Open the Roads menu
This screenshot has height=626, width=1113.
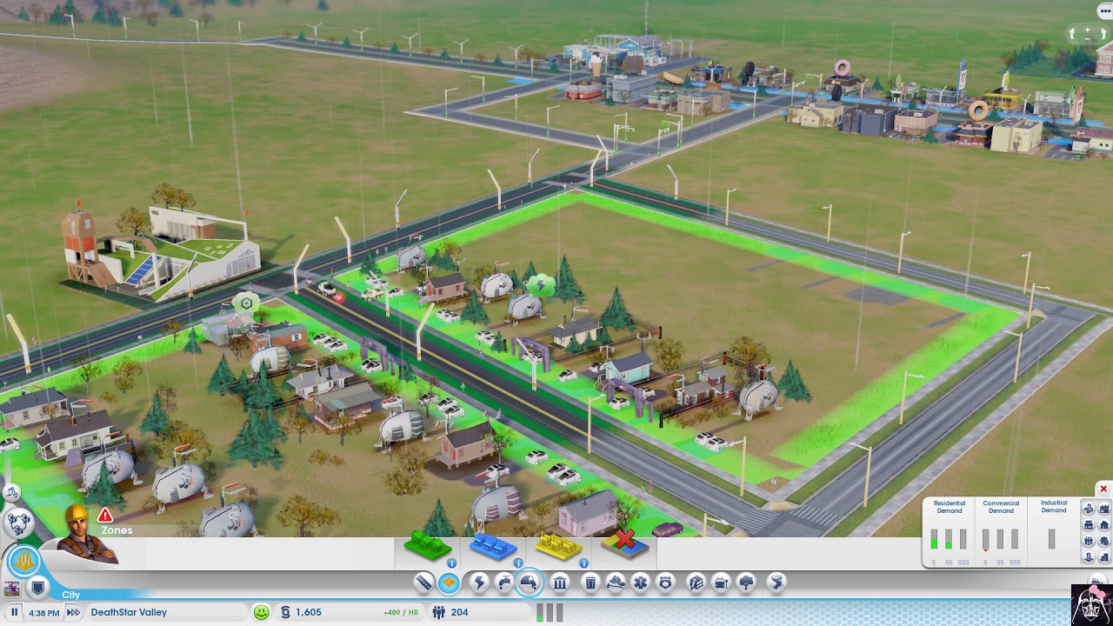[x=424, y=583]
